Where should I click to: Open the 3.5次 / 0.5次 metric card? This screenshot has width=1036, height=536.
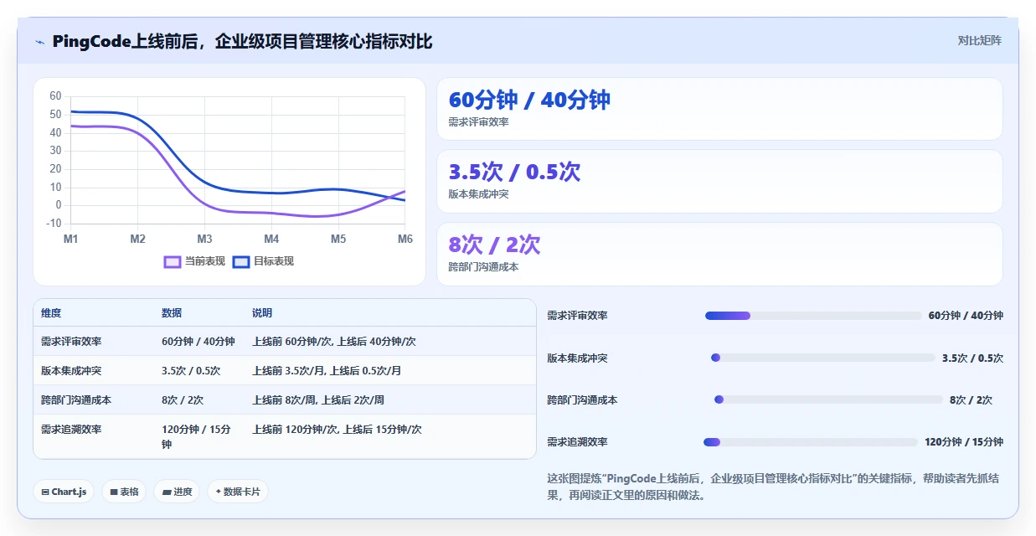(x=719, y=181)
